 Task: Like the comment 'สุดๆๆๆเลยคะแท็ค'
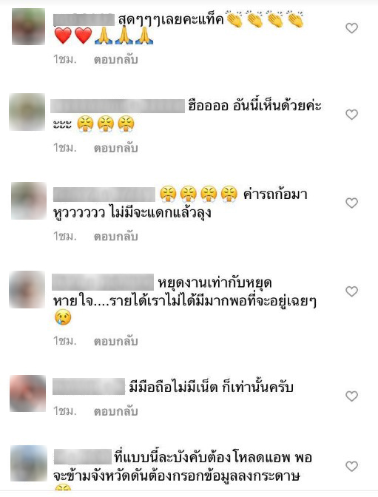point(351,28)
